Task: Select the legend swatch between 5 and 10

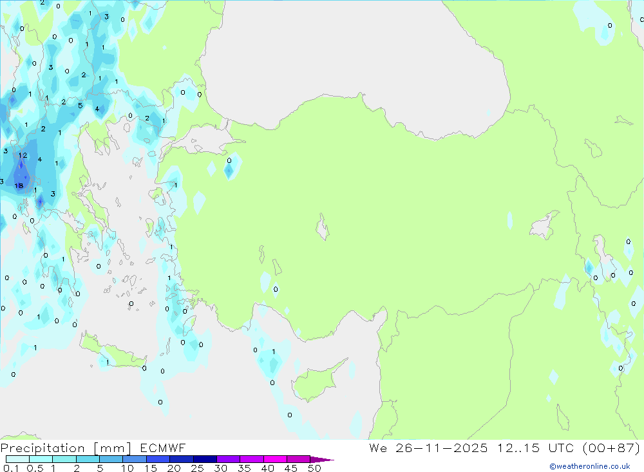Action: coord(111,459)
